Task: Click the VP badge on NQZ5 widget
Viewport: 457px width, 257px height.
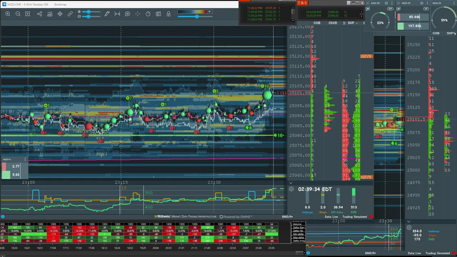Action: click(425, 8)
